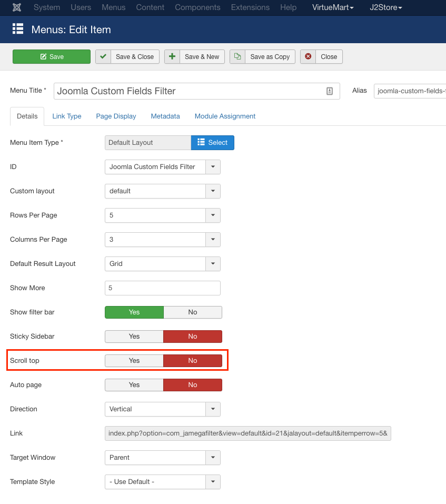Open the Target Window dropdown

pos(213,457)
